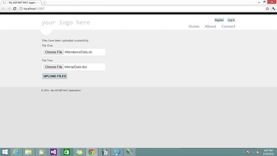
Task: Click the Register link
Action: coord(219,20)
